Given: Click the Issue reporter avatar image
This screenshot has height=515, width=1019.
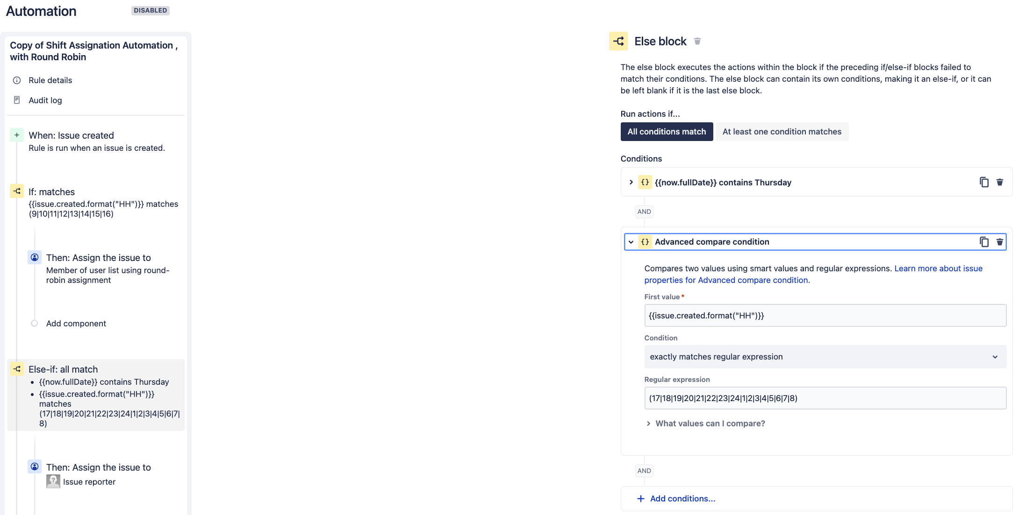Looking at the screenshot, I should (53, 481).
